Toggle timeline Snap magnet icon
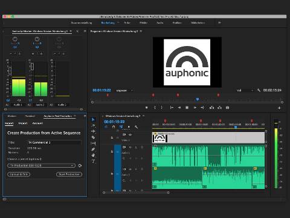 pos(114,127)
